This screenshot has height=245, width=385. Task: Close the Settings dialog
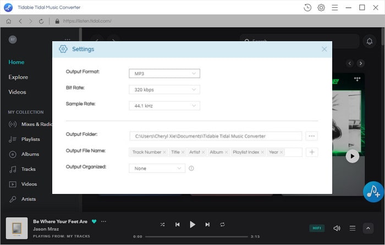[324, 49]
